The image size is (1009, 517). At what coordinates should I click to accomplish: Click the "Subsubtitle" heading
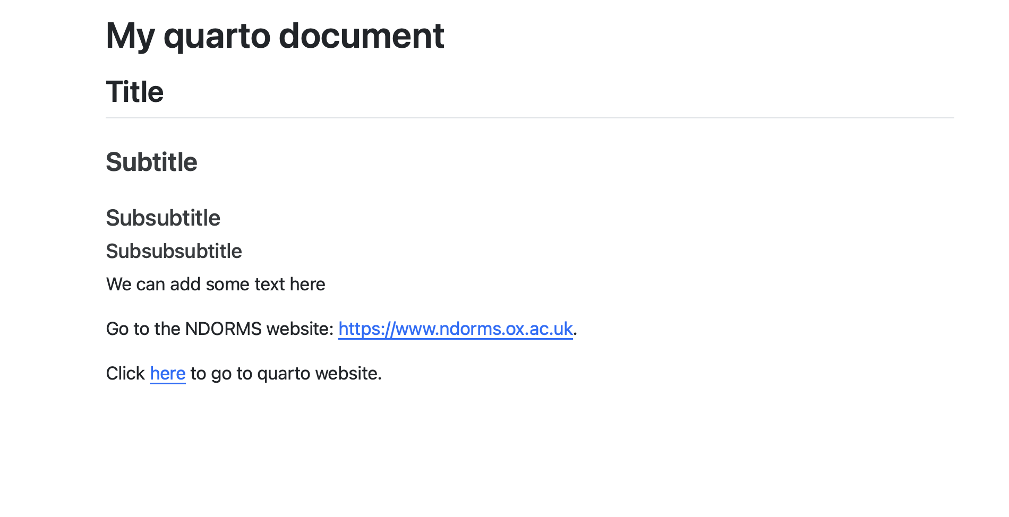point(163,218)
